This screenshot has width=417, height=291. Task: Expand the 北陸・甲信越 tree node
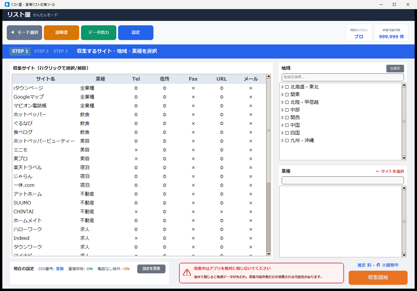(x=283, y=102)
